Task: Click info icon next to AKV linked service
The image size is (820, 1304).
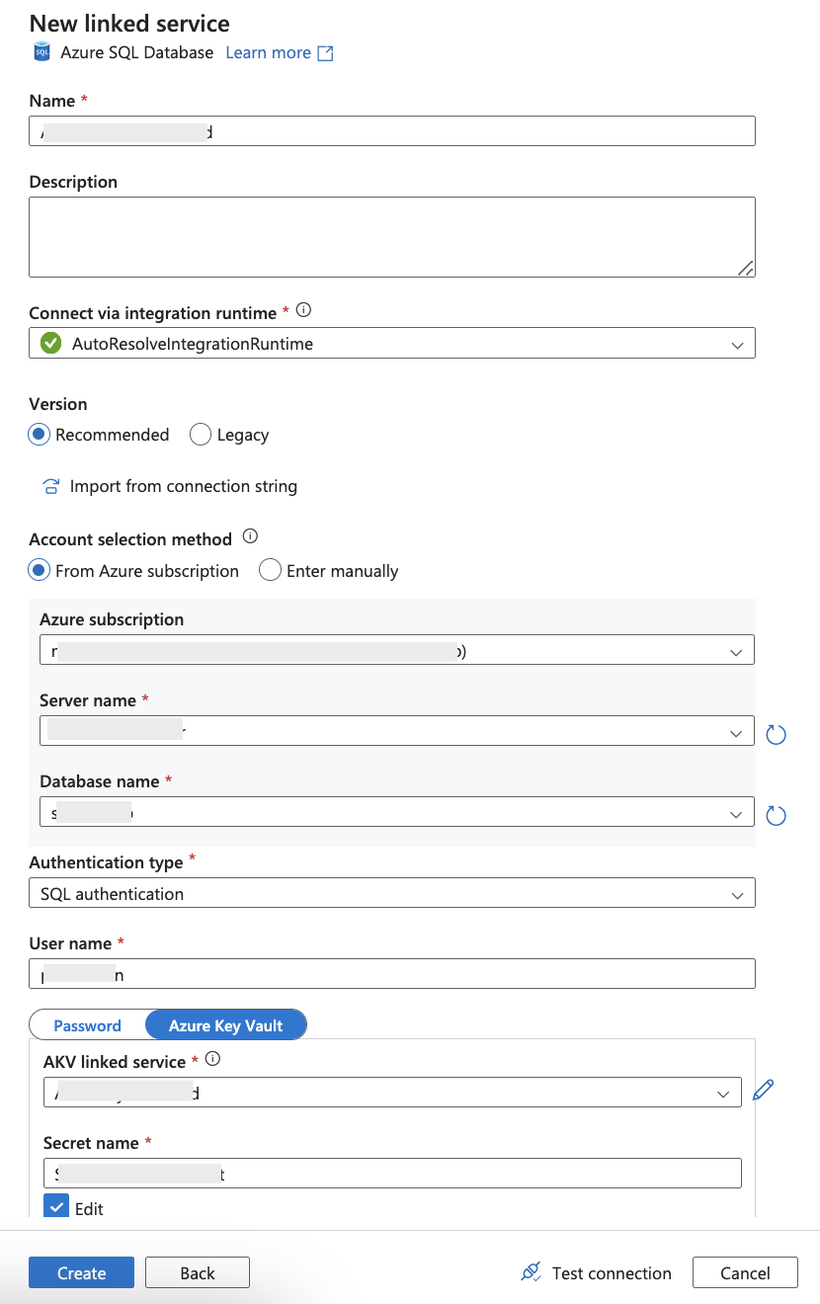Action: click(x=211, y=1059)
